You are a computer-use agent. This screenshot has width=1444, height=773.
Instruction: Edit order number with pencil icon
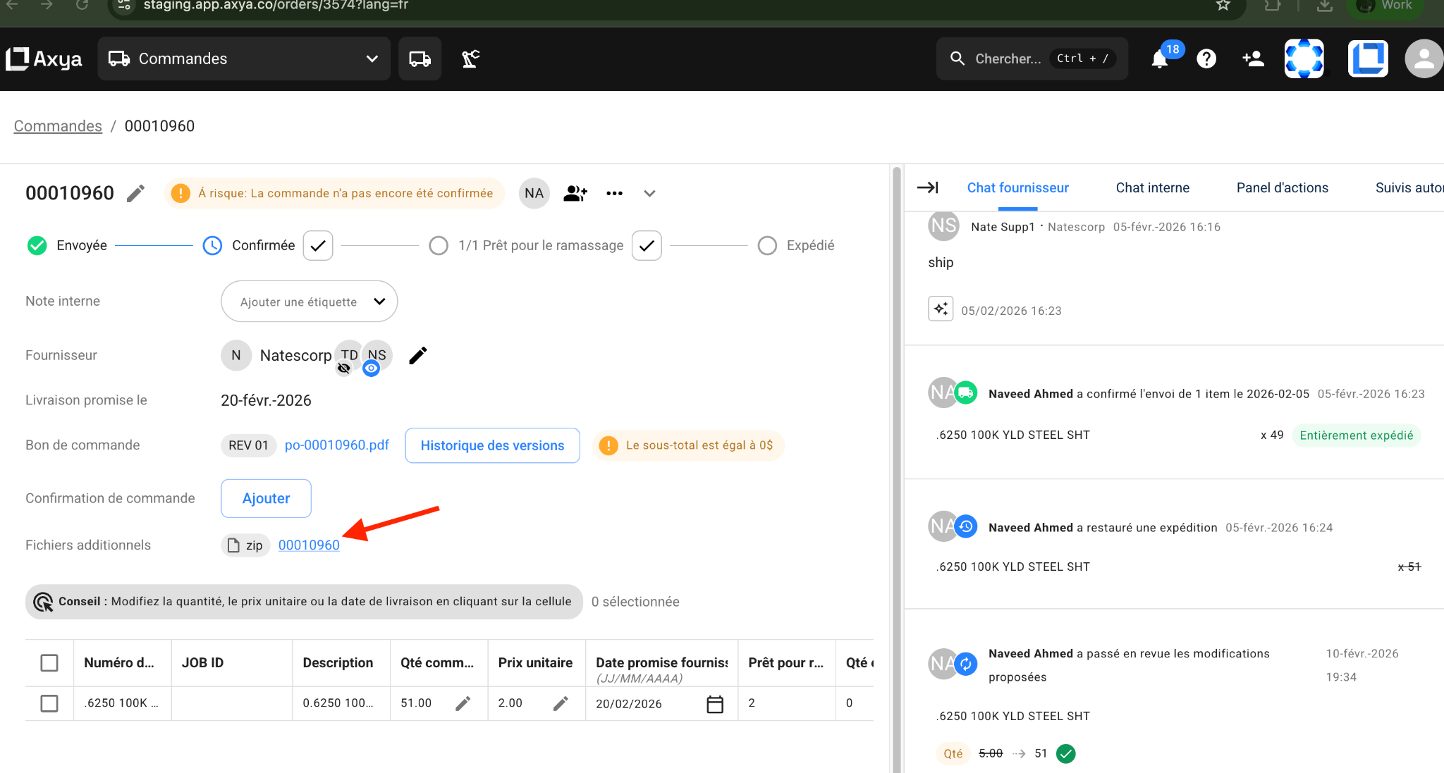[136, 193]
